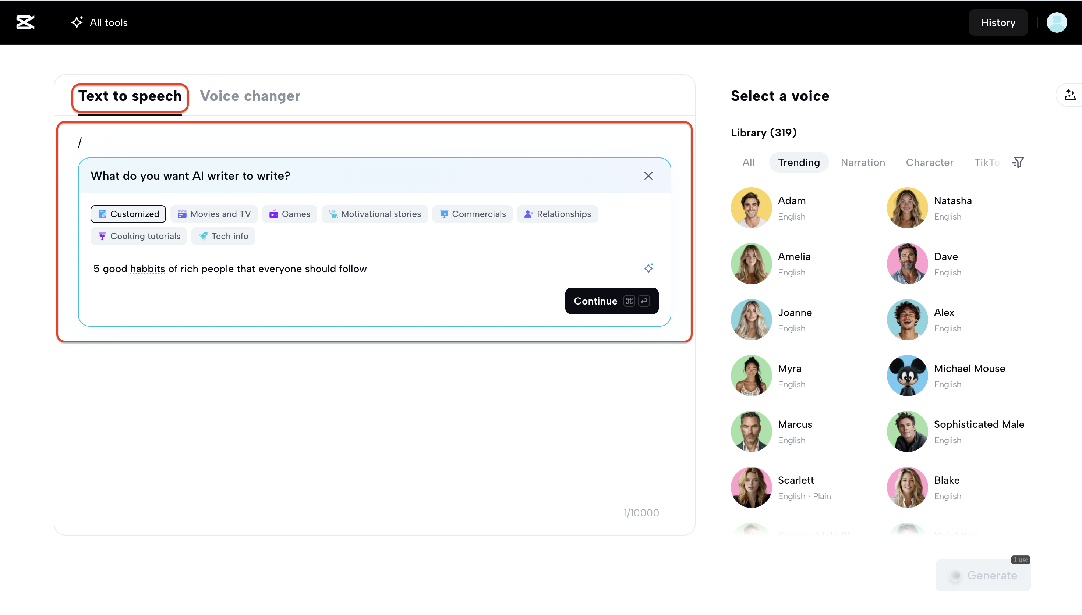Select the Cooking tutorials chip
Viewport: 1082px width, 615px height.
coord(139,236)
